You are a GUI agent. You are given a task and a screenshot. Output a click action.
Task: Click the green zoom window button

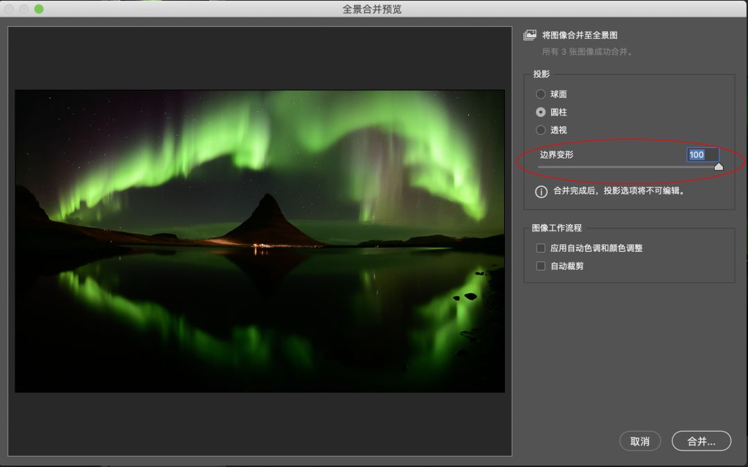39,9
